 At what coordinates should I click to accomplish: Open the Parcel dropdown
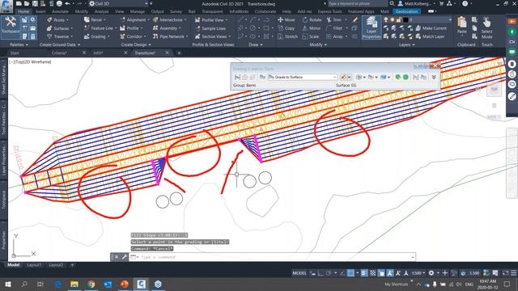[x=96, y=19]
